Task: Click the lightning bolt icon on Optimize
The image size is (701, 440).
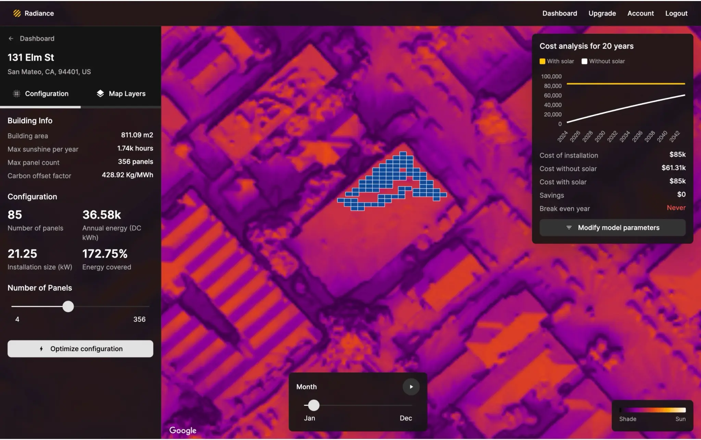Action: (41, 349)
